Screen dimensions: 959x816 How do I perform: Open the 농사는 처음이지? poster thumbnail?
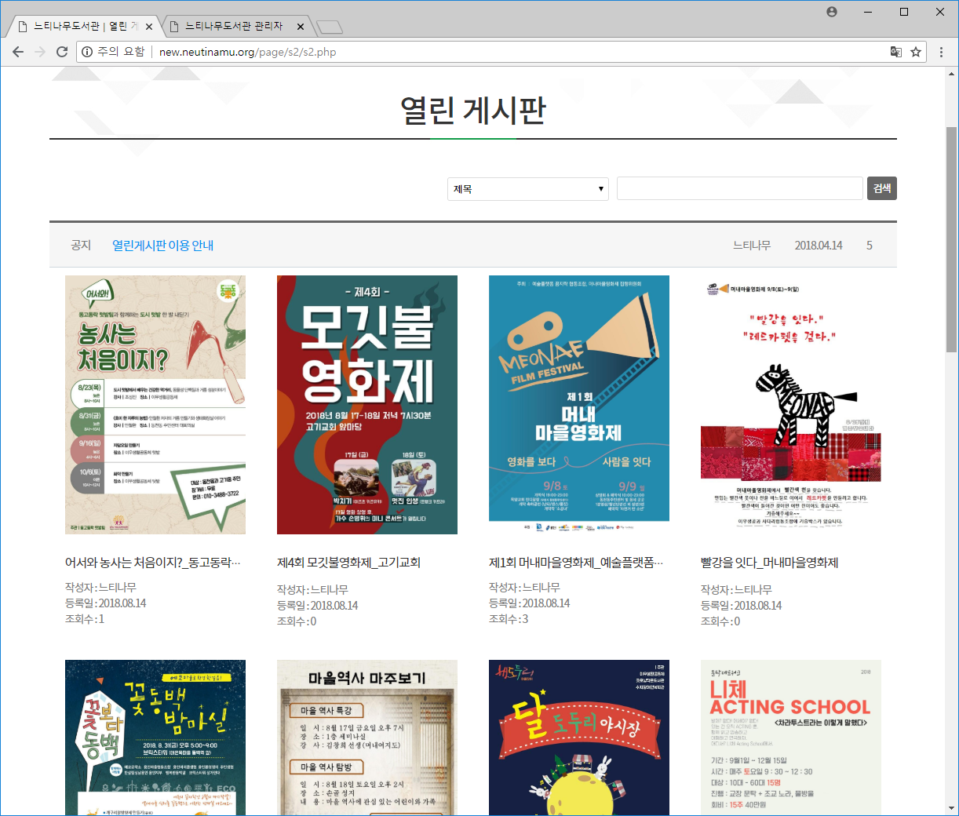pos(155,405)
